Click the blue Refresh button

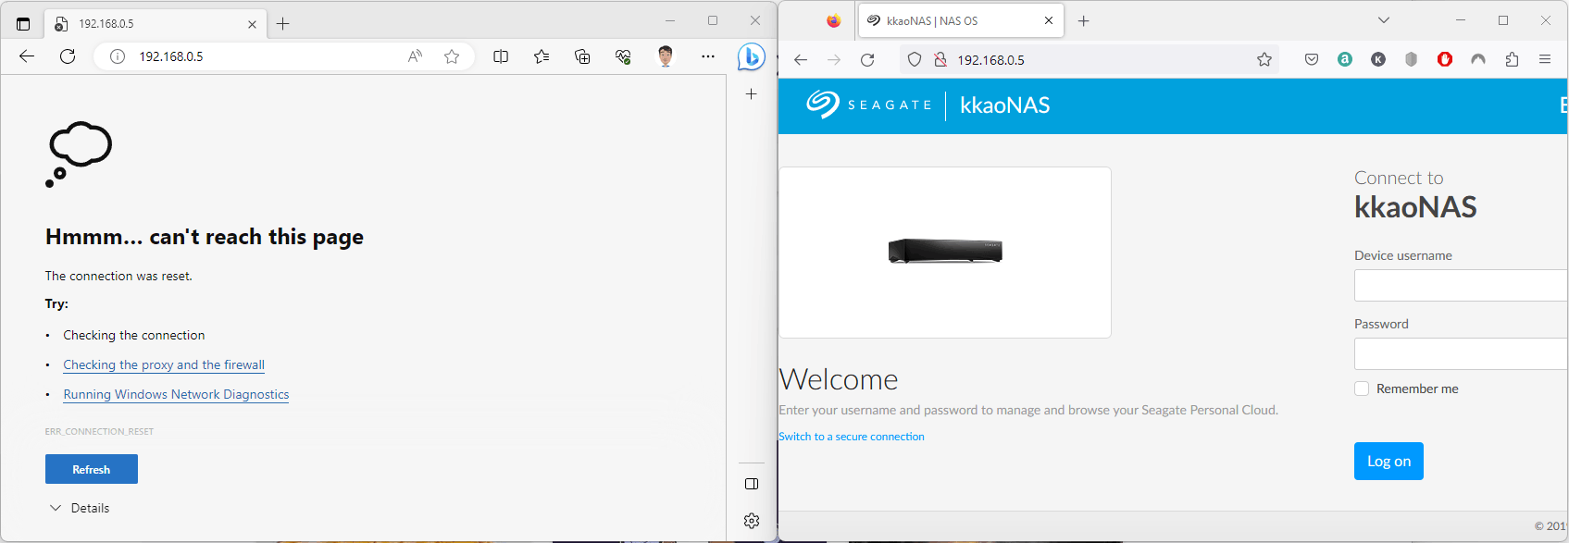pos(92,469)
